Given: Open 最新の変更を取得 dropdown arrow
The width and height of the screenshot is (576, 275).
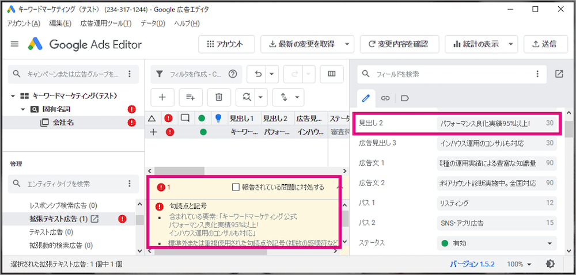Looking at the screenshot, I should [x=347, y=44].
